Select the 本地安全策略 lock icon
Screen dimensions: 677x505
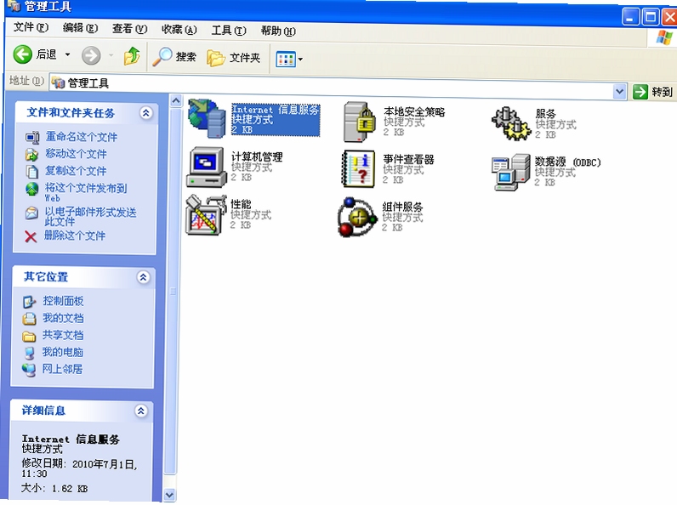pos(360,122)
